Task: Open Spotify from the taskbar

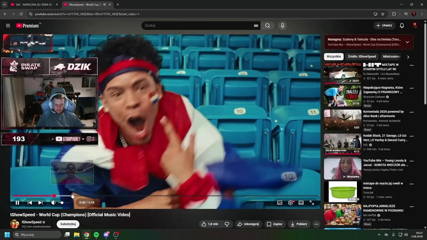Action: [96, 235]
